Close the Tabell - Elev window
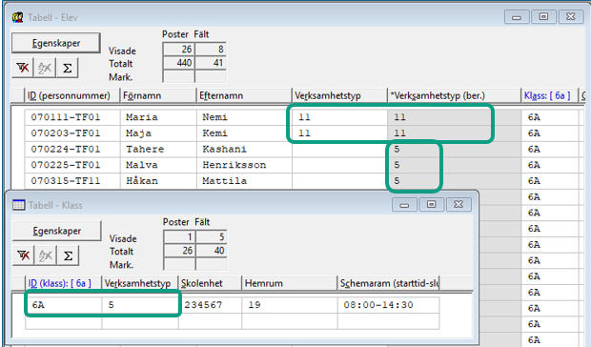Image resolution: width=591 pixels, height=347 pixels. point(571,17)
